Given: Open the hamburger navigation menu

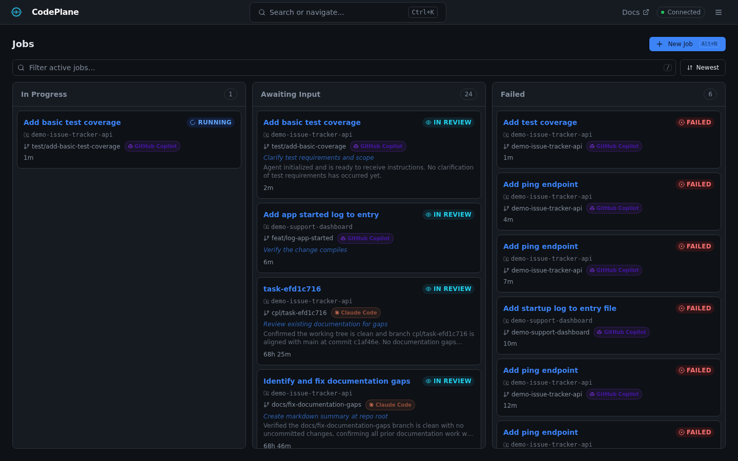Looking at the screenshot, I should click(719, 12).
